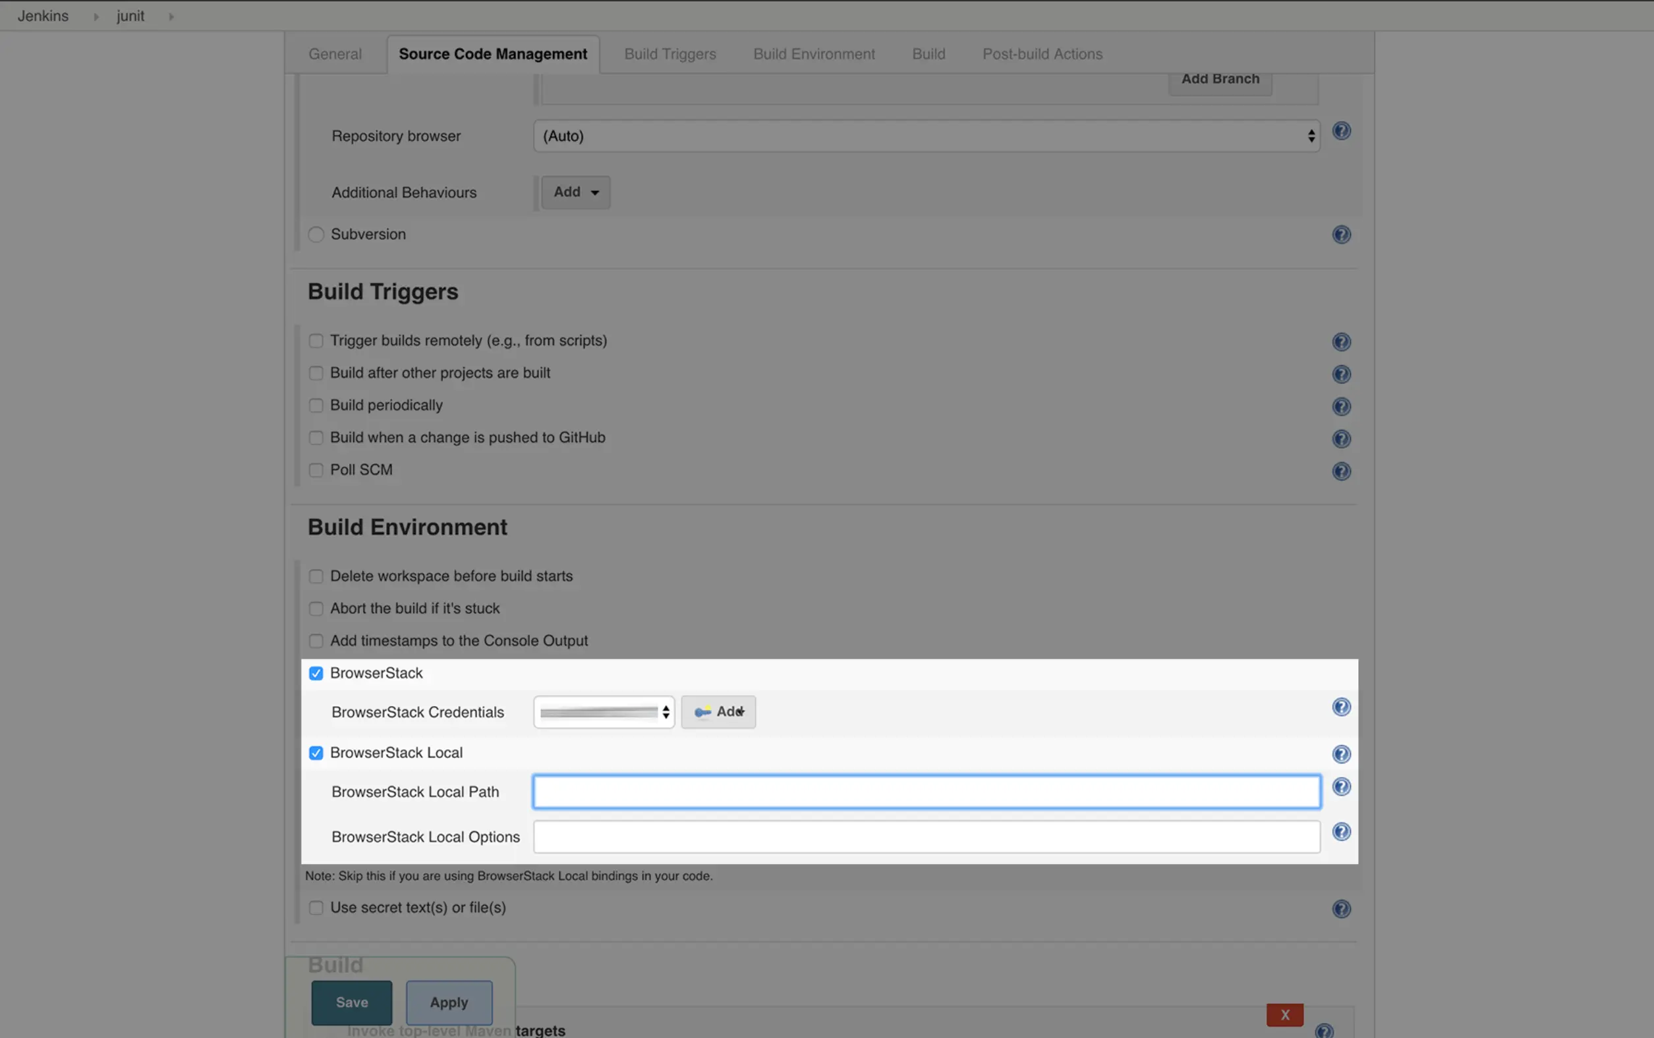The height and width of the screenshot is (1038, 1654).
Task: Select the Subversion radio button
Action: [316, 234]
